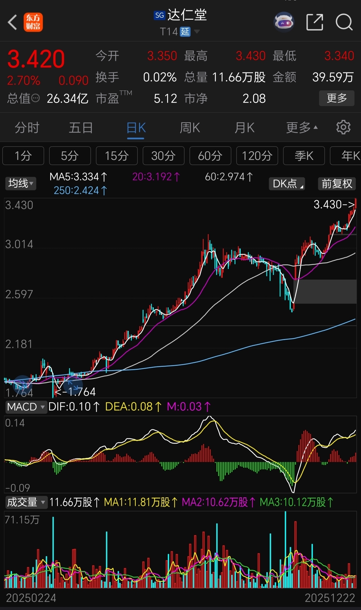Tap the DIF:0.10 value
The image size is (361, 610).
pos(74,407)
